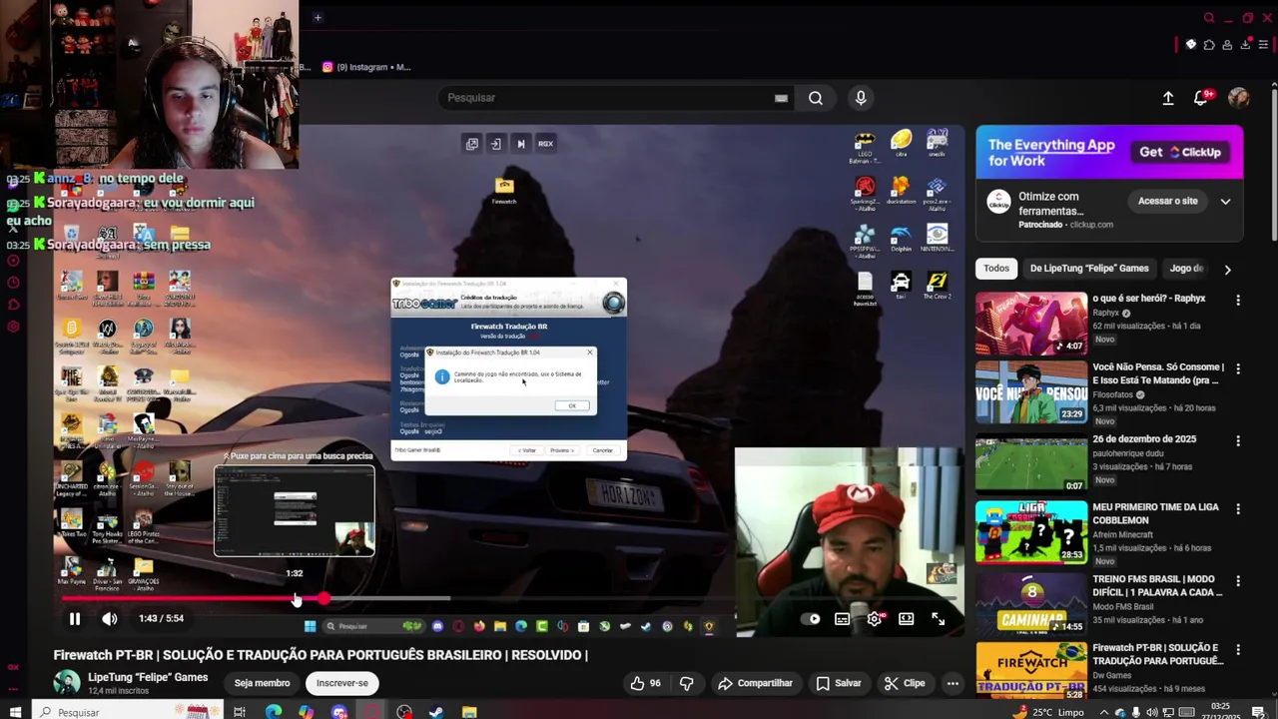Open history clock in browser sidebar
The width and height of the screenshot is (1278, 719).
click(x=13, y=283)
